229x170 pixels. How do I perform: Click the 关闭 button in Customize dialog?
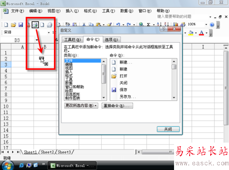[168, 129]
